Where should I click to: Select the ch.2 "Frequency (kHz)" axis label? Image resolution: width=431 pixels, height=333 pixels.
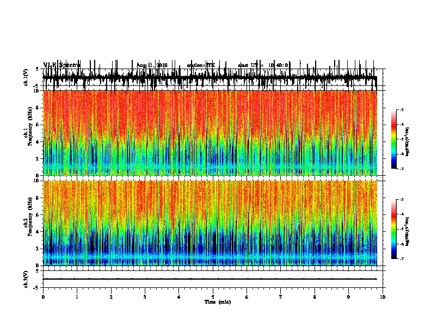tap(30, 217)
